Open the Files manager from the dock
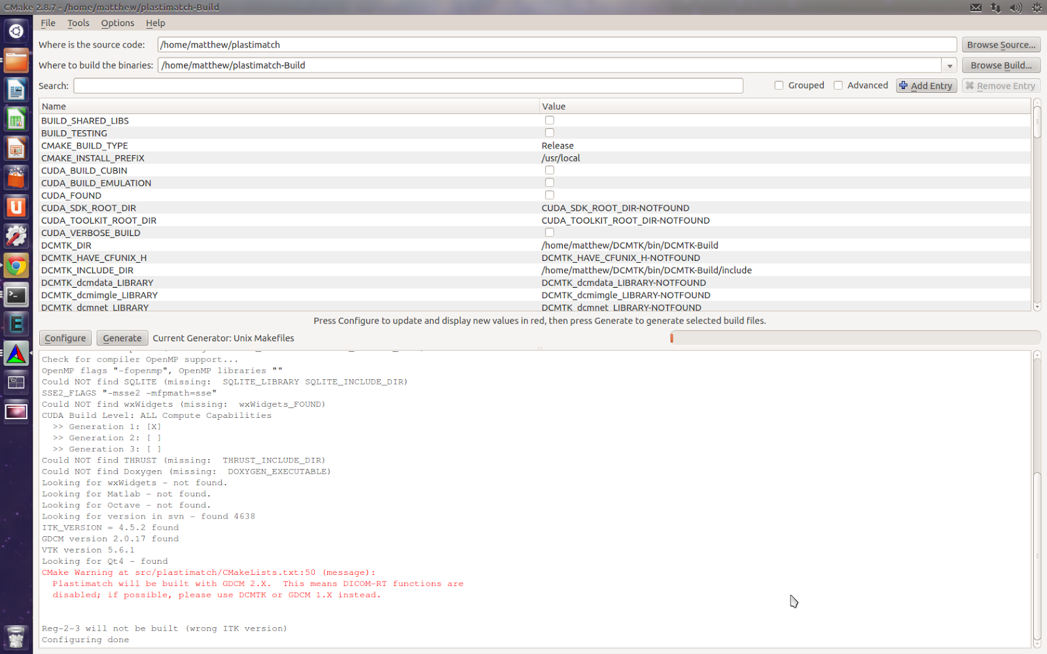This screenshot has width=1047, height=654. click(16, 61)
